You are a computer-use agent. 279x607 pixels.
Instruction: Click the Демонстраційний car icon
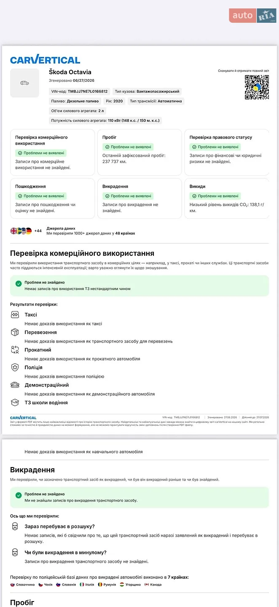coord(15,385)
